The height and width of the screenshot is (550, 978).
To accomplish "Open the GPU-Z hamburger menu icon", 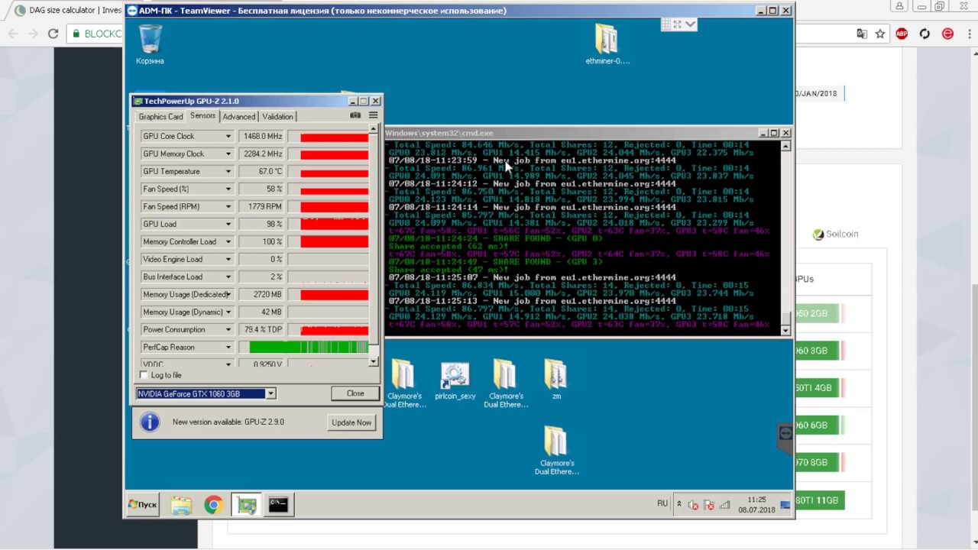I will [x=373, y=115].
